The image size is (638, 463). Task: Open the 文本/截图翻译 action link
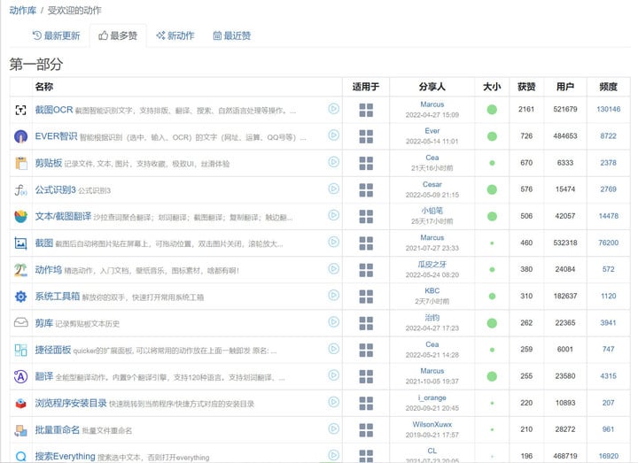(63, 216)
